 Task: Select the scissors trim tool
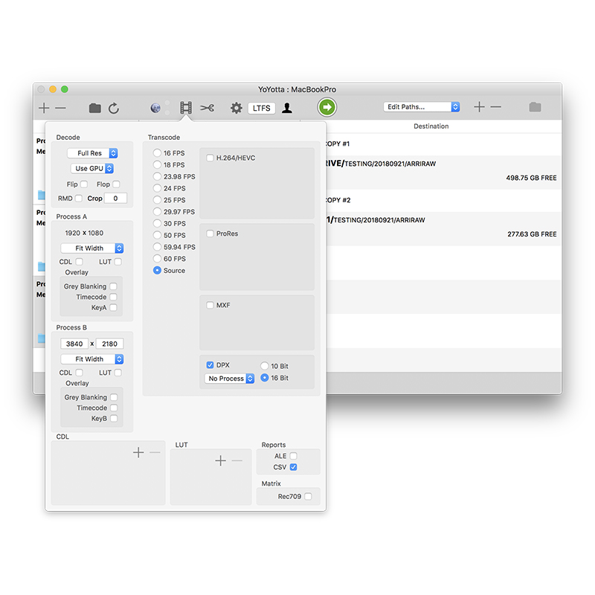pos(208,108)
